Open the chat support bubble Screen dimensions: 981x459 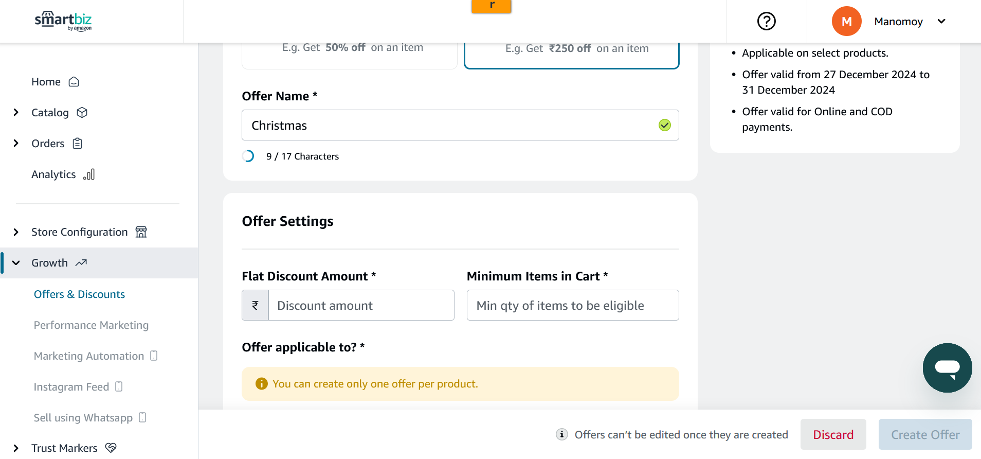click(947, 368)
